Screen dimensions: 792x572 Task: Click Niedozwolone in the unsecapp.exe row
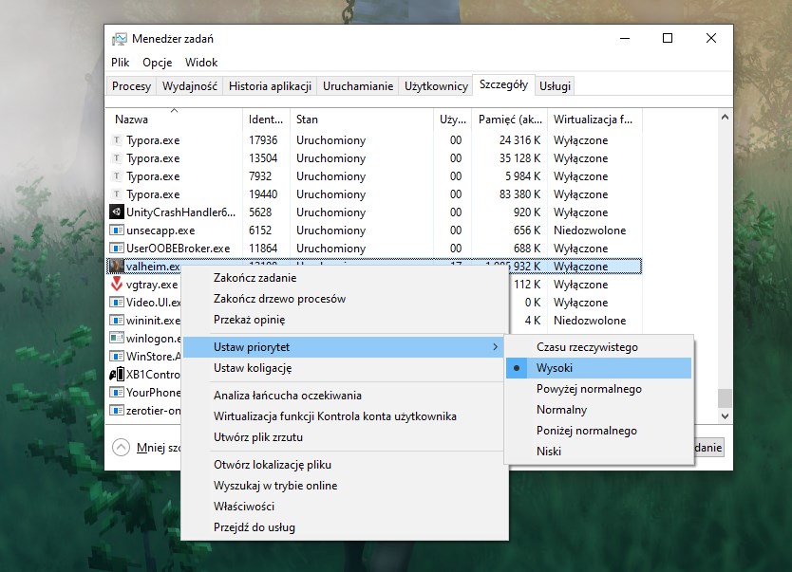click(590, 231)
